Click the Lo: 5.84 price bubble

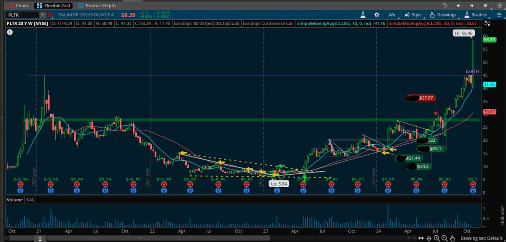tap(280, 184)
